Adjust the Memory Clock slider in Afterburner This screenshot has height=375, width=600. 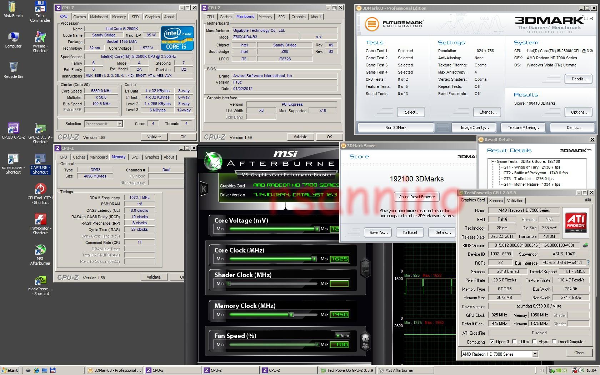click(x=291, y=315)
